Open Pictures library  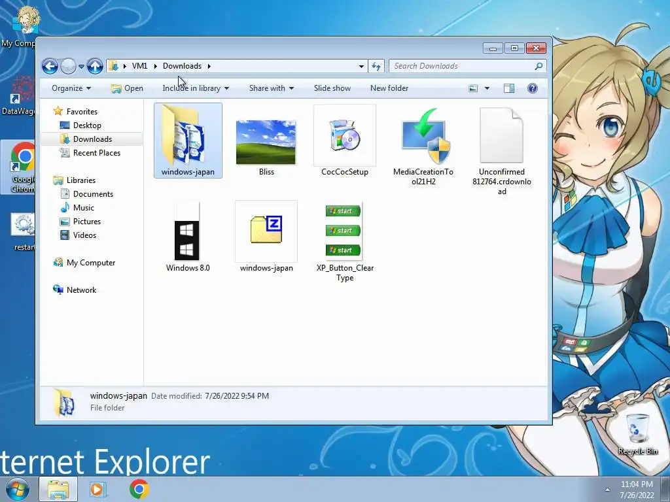(80, 222)
